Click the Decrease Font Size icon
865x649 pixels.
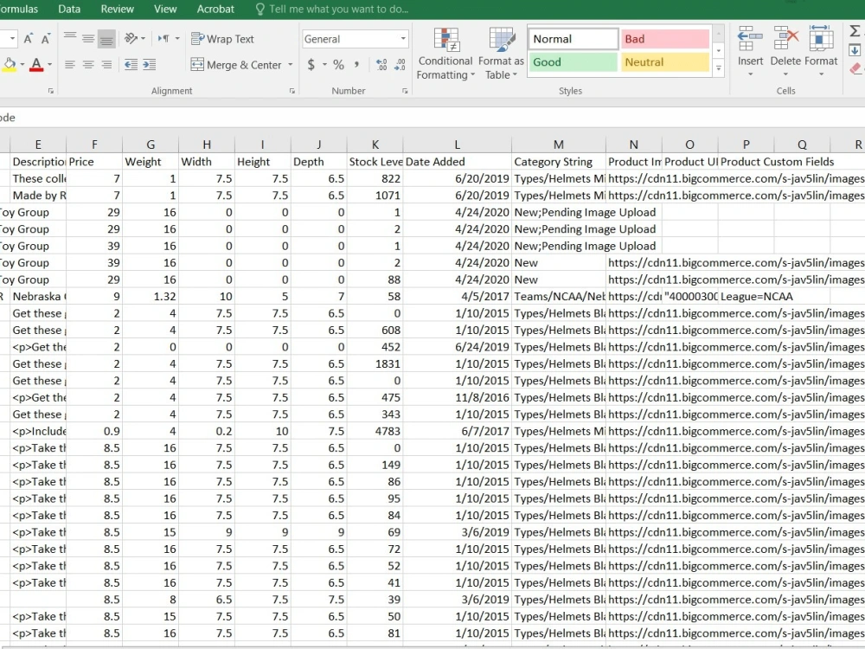tap(46, 39)
